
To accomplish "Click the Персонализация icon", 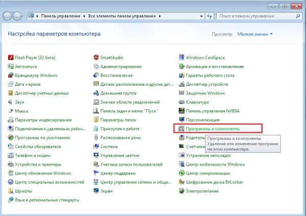I will tap(182, 120).
